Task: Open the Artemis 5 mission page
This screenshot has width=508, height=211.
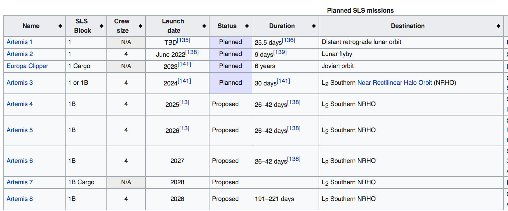Action: pyautogui.click(x=19, y=130)
